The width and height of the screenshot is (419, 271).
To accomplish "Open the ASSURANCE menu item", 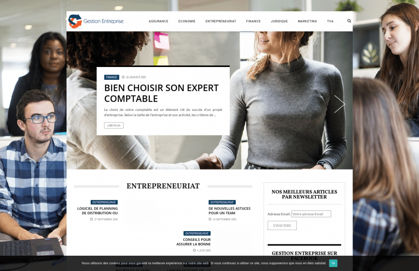I will (158, 21).
